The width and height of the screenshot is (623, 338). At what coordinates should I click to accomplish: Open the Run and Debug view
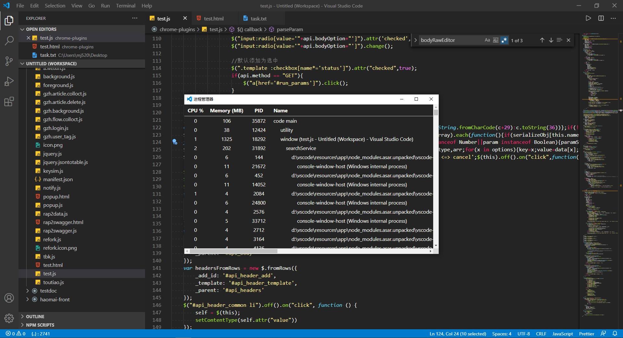click(9, 81)
